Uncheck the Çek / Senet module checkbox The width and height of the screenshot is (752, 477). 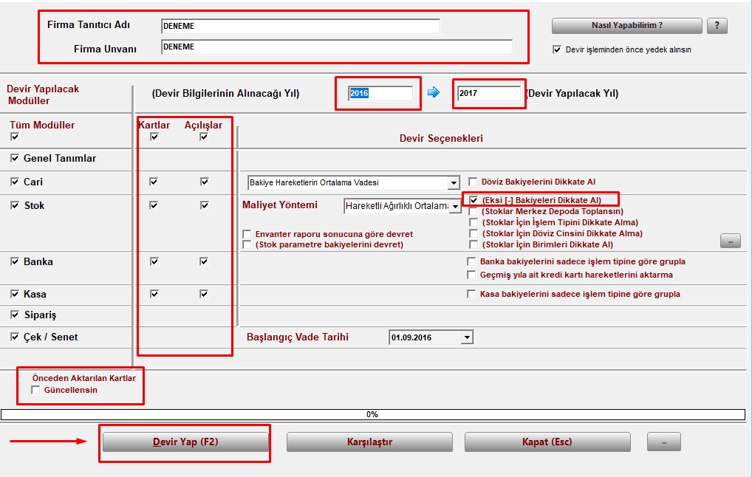[x=15, y=337]
